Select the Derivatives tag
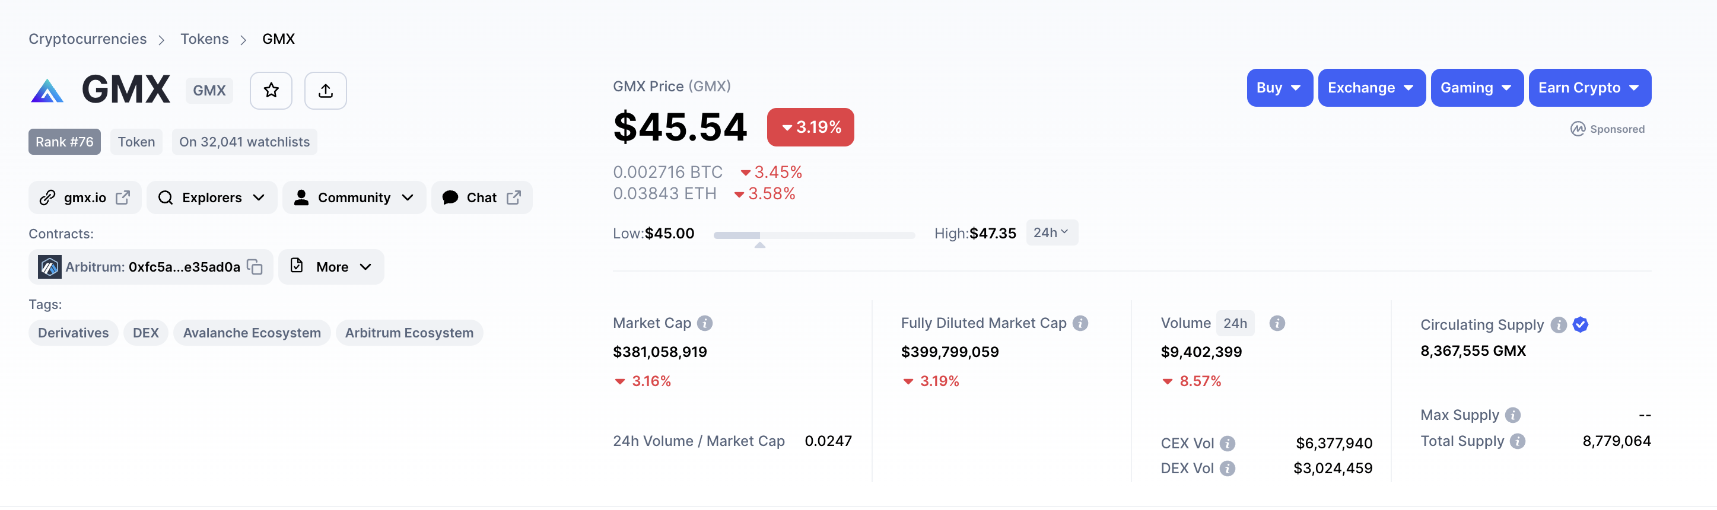Screen dimensions: 1717x510 tap(74, 333)
